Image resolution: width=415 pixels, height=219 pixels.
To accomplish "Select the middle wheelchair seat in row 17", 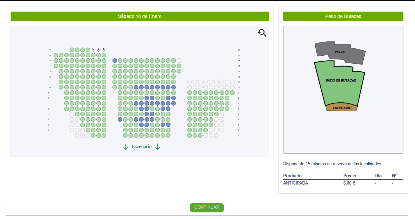I will point(99,50).
